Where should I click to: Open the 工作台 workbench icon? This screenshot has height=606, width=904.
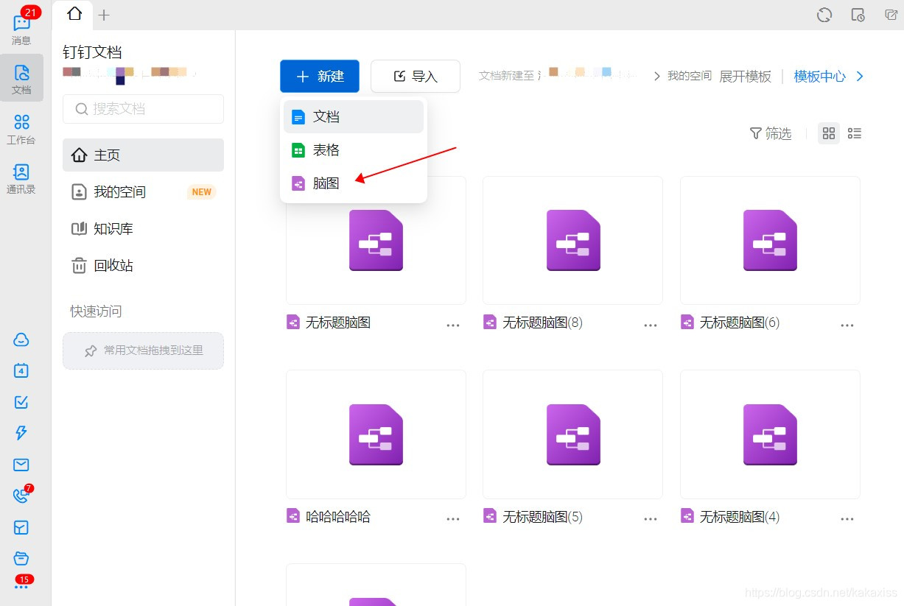(x=21, y=128)
